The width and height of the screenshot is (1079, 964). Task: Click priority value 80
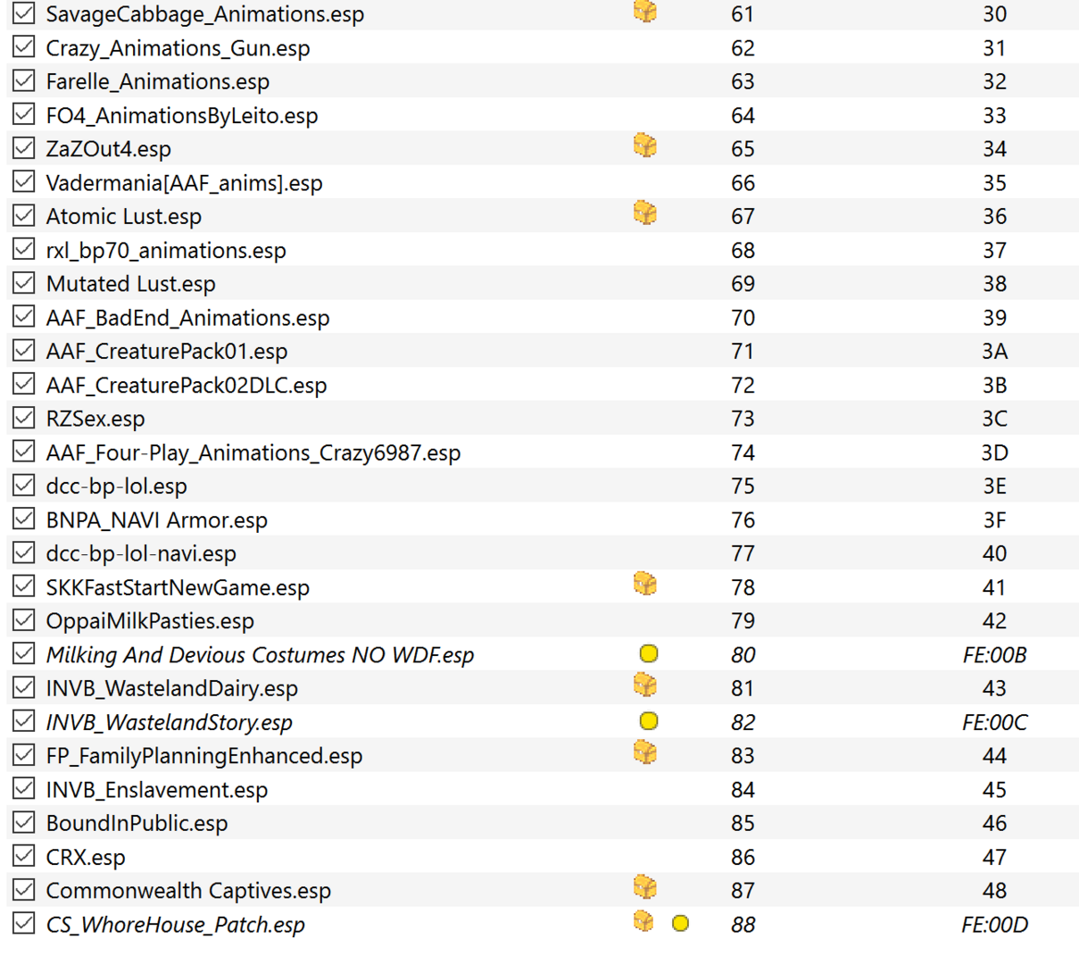(x=743, y=654)
